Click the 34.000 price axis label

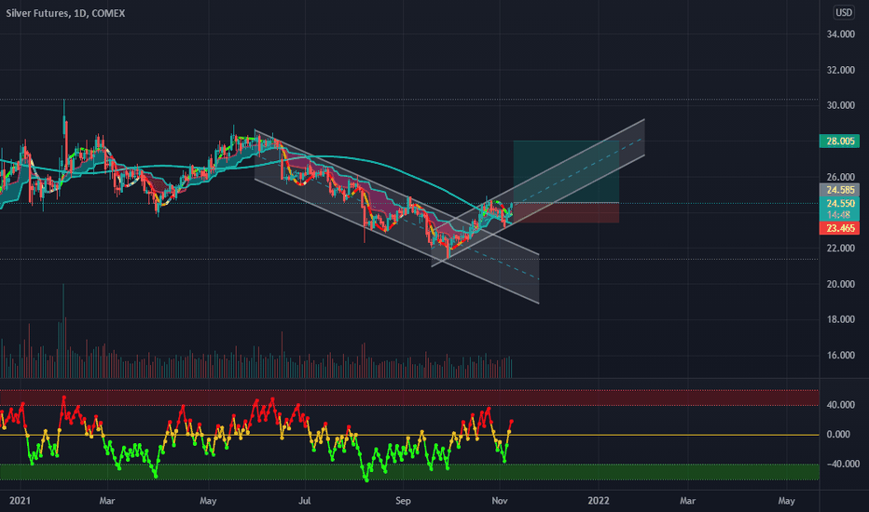[x=840, y=34]
